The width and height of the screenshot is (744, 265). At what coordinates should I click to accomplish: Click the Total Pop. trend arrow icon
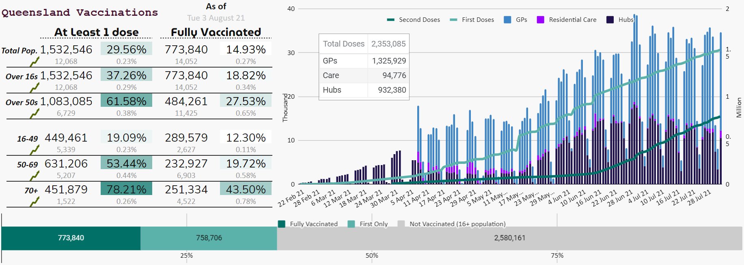tap(35, 61)
